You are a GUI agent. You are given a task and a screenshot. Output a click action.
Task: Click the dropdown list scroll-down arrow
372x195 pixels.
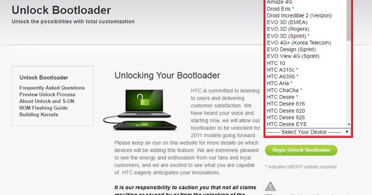click(x=349, y=125)
